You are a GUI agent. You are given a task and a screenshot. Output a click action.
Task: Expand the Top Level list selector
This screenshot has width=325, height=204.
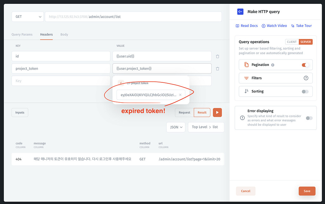206,127
